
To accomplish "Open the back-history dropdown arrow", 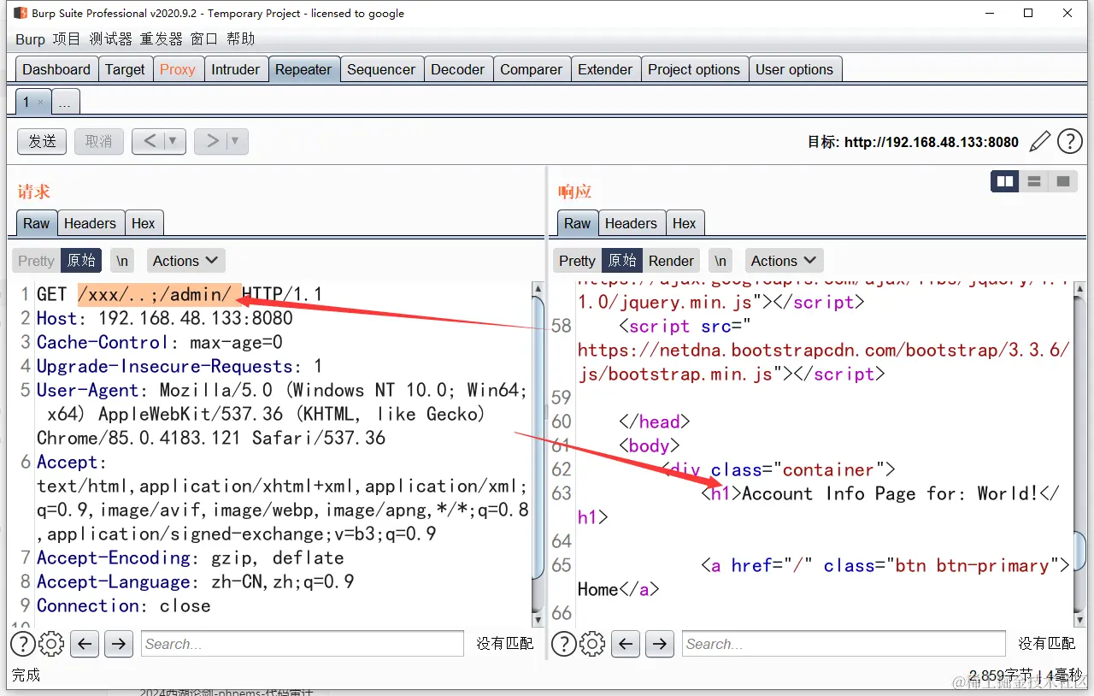I will (x=174, y=141).
